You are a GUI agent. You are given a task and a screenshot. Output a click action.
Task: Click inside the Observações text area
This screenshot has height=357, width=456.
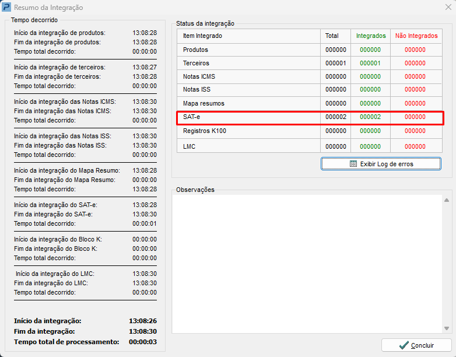click(x=307, y=262)
